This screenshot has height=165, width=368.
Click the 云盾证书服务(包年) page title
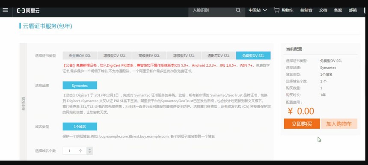47,26
